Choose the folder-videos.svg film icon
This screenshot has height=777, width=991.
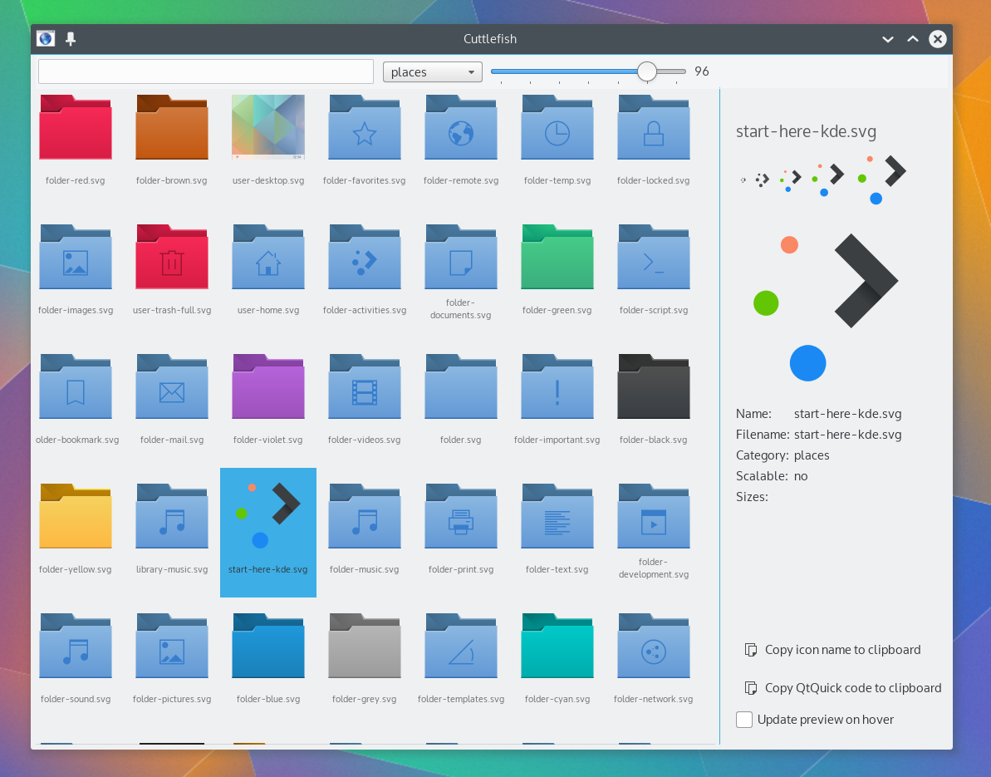tap(364, 388)
